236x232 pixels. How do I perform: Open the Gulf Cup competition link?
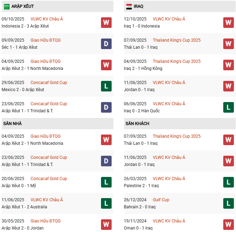click(x=161, y=200)
